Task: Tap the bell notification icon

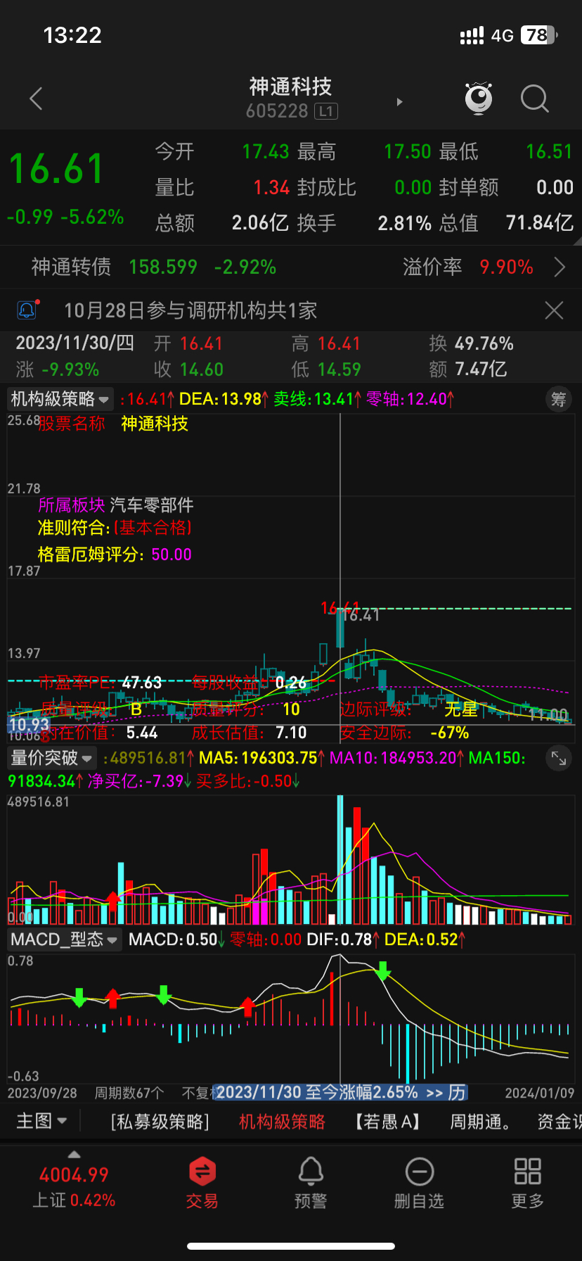Action: point(27,310)
